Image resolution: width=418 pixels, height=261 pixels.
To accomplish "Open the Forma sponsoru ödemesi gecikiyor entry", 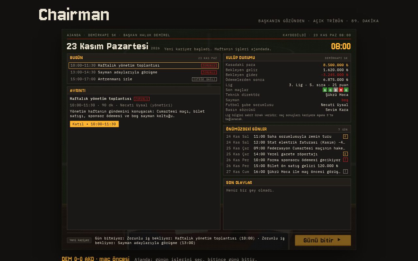I will coord(287,160).
